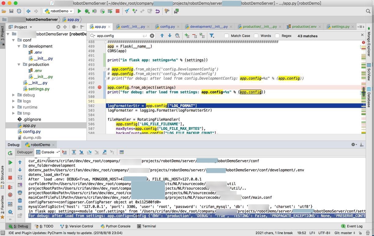Enable the Regex checkbox
The width and height of the screenshot is (374, 236).
point(277,36)
